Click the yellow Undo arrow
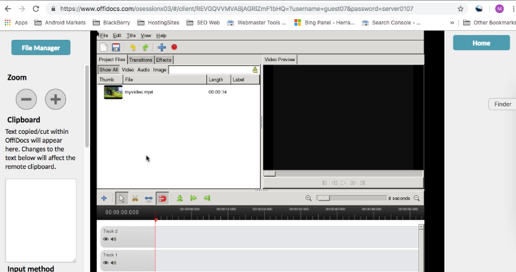 tap(133, 47)
